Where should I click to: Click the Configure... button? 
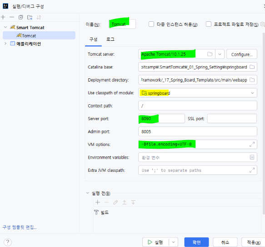242,54
